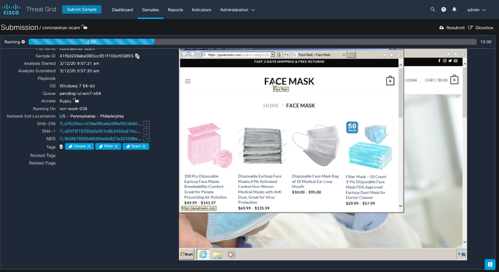
Task: Click the help question mark icon
Action: [x=444, y=10]
